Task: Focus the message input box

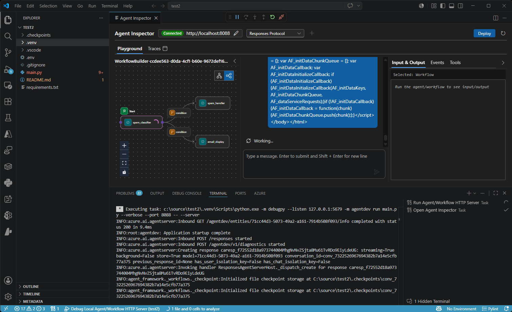Action: pyautogui.click(x=314, y=164)
